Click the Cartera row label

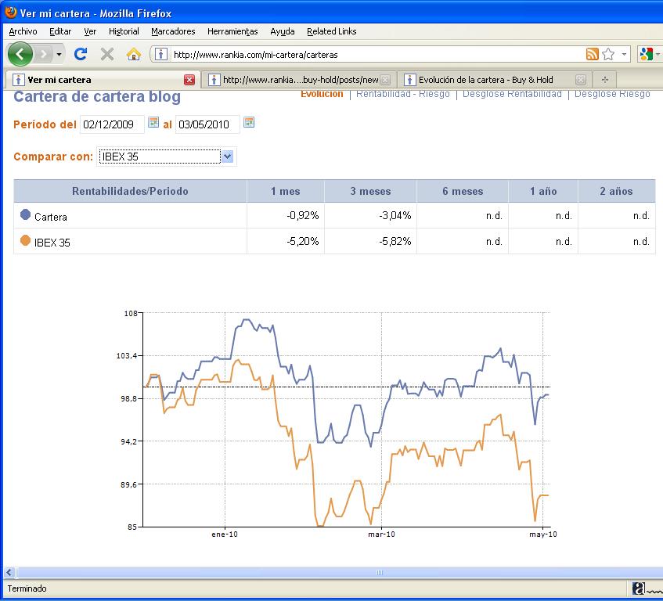51,218
